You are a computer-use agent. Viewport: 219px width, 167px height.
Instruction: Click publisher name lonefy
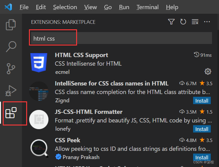coord(63,129)
